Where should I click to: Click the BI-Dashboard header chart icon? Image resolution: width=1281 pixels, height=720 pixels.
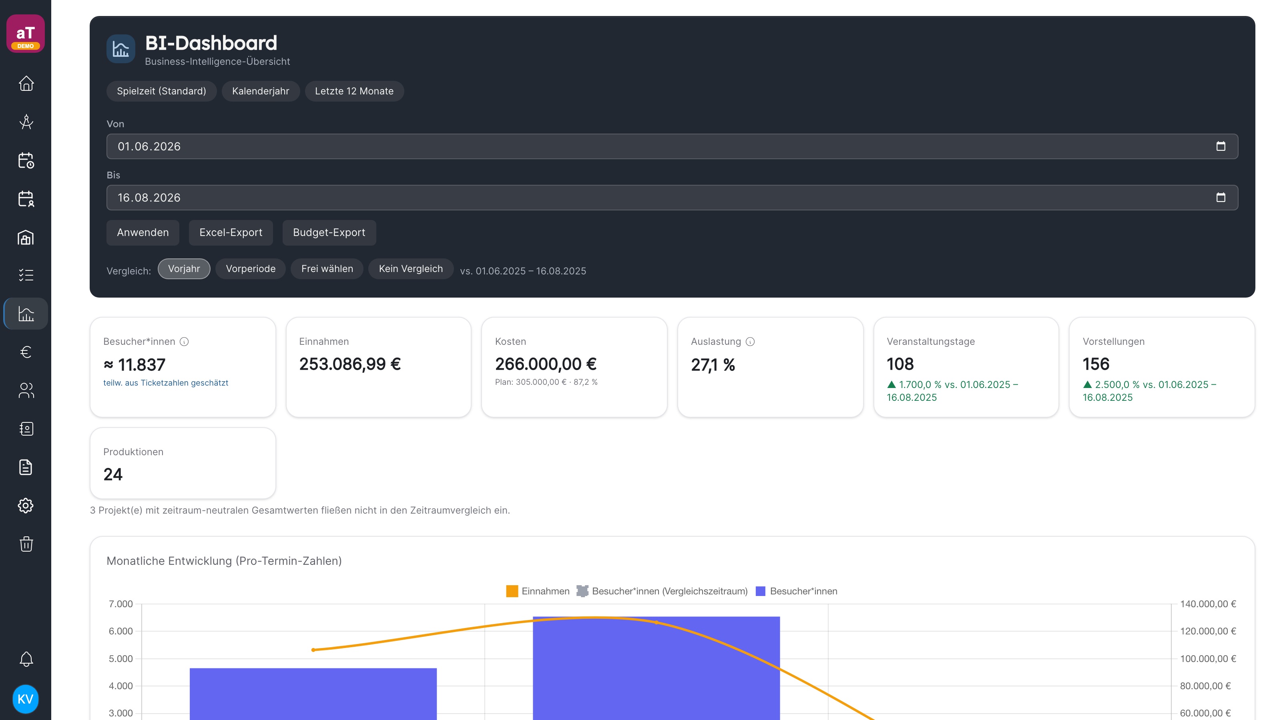click(x=120, y=49)
